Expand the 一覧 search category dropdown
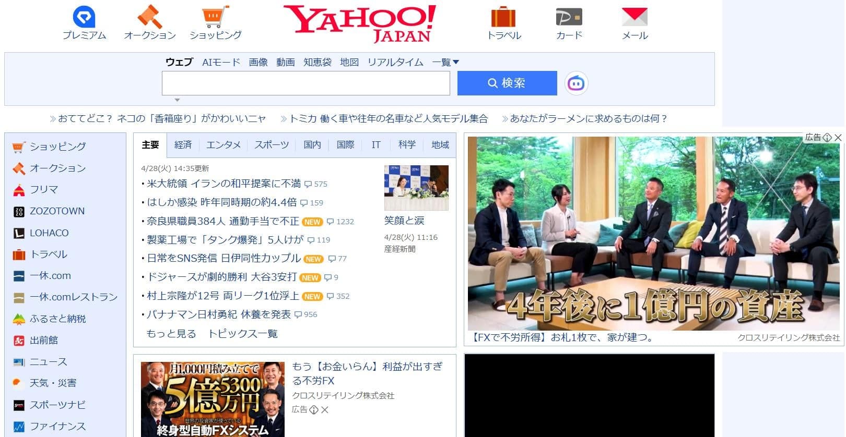Viewport: 846px width, 437px height. click(x=445, y=62)
